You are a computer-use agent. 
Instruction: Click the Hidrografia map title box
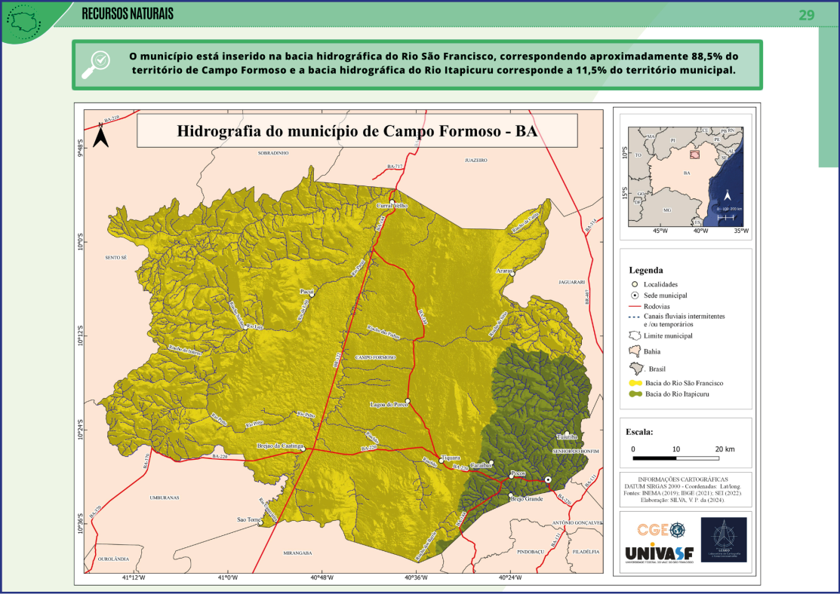coord(357,130)
